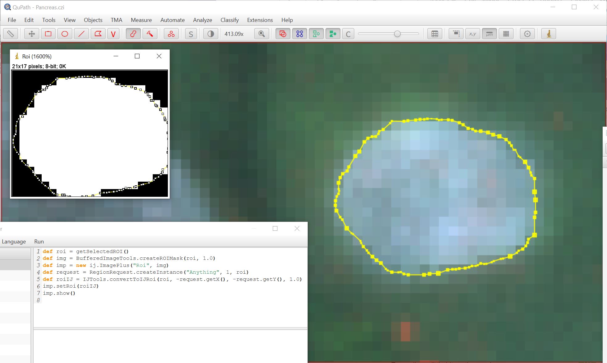The height and width of the screenshot is (363, 607).
Task: Open the Extensions menu
Action: coord(260,20)
